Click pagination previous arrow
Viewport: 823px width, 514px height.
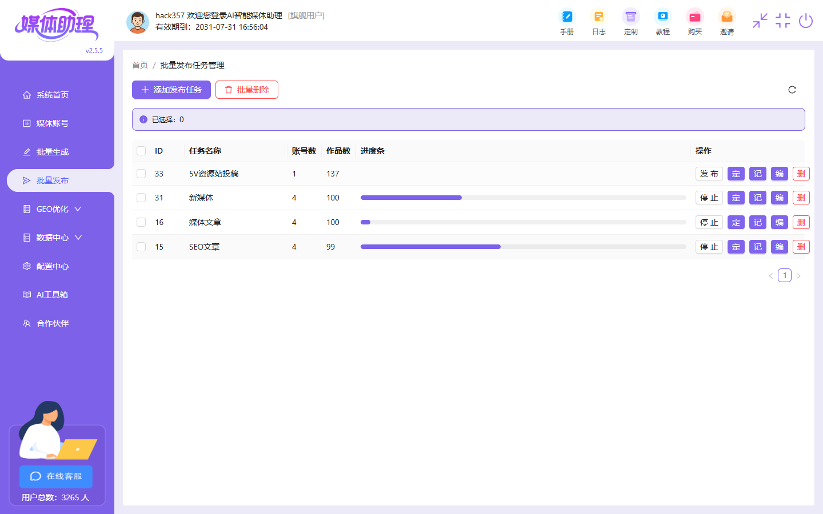[771, 276]
